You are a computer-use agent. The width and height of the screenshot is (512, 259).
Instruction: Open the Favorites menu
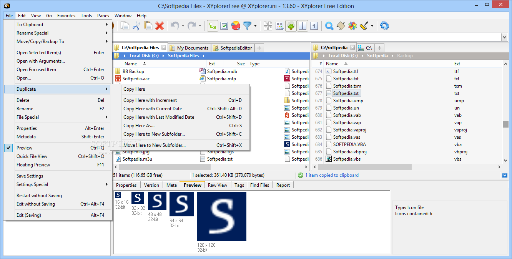coord(66,16)
